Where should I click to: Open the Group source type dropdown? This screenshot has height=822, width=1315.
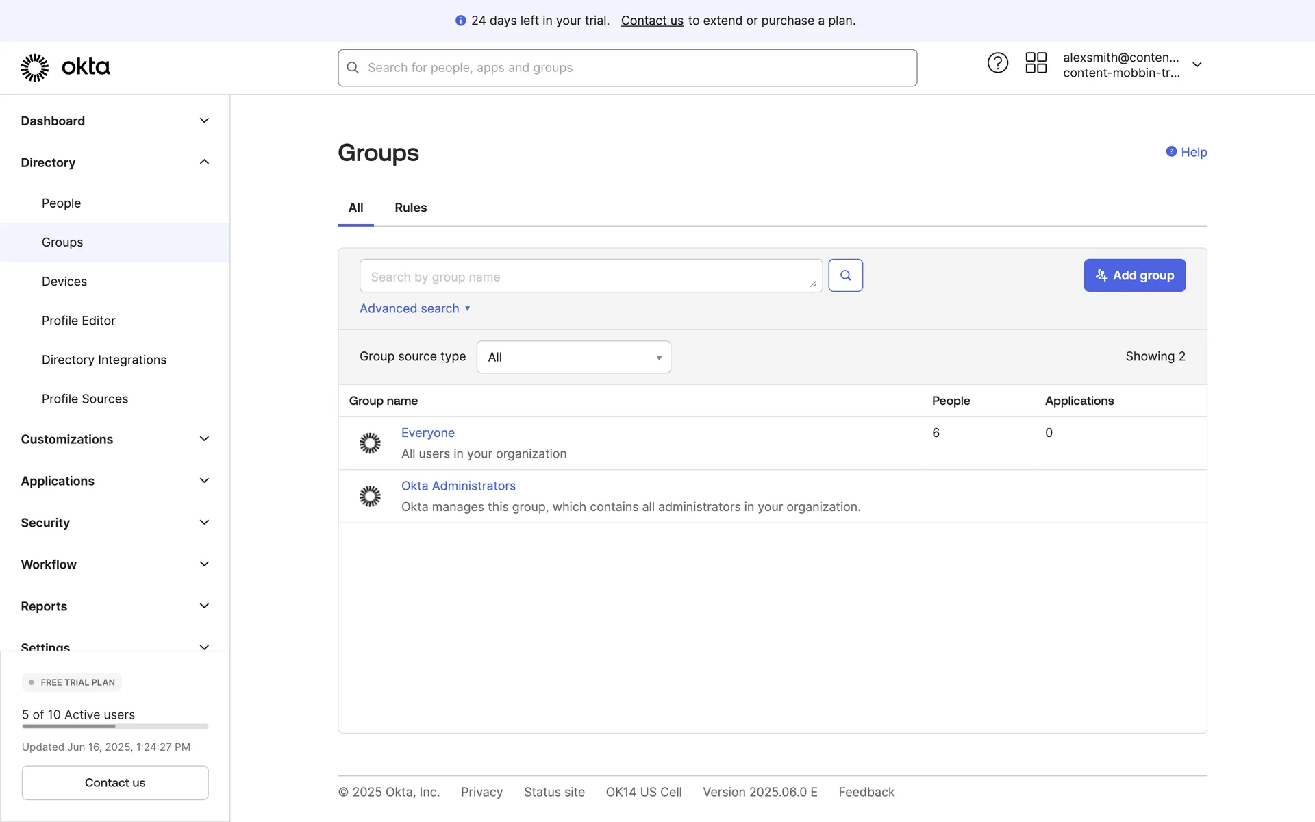coord(573,357)
